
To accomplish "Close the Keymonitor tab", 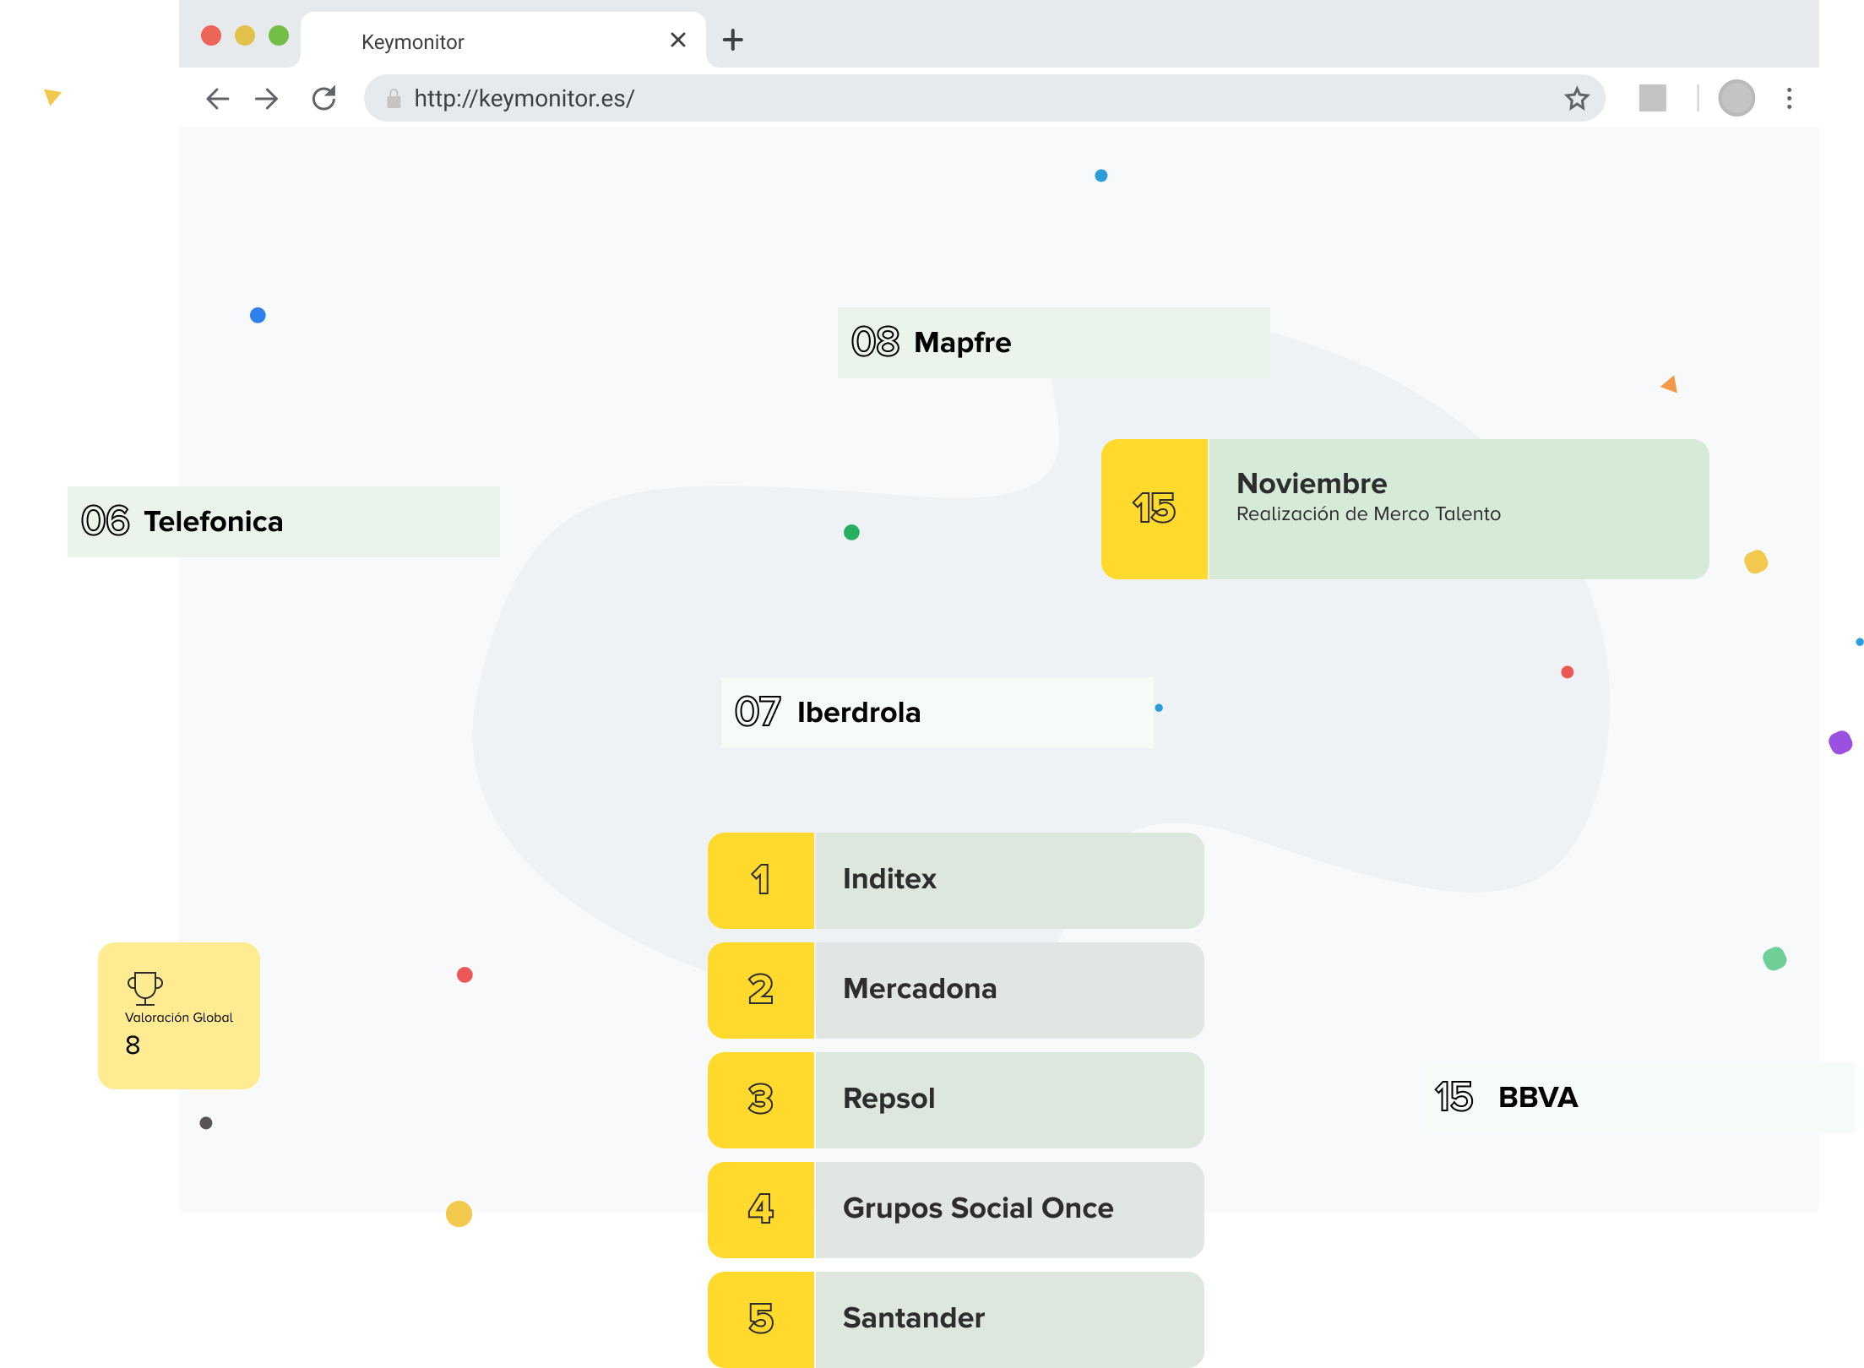I will pos(677,40).
